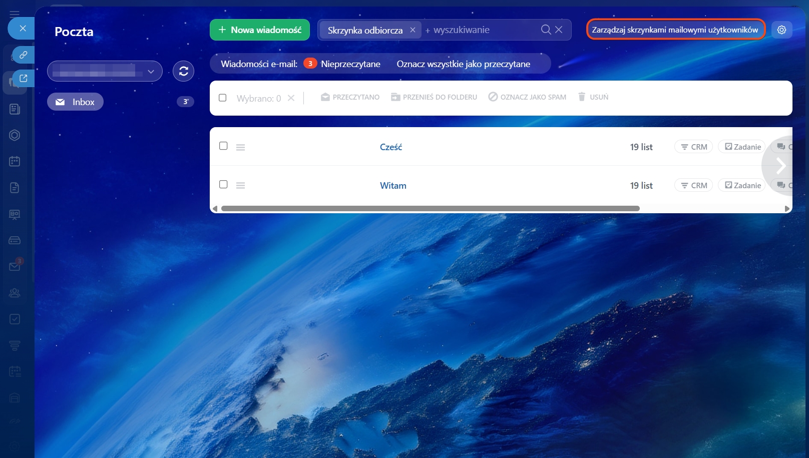Open the Cześć message
Viewport: 809px width, 458px height.
point(391,147)
